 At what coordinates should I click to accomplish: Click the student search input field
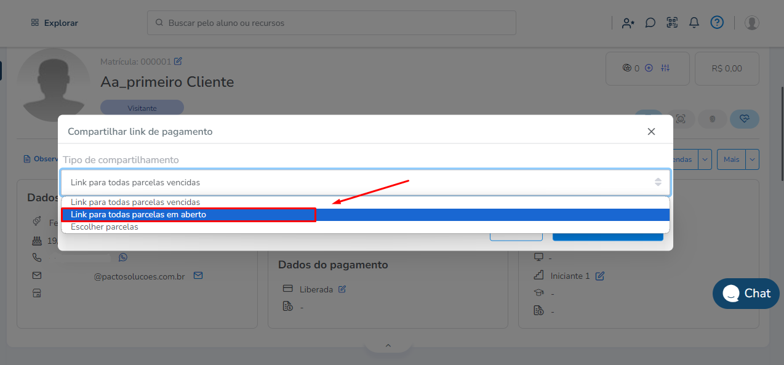pyautogui.click(x=331, y=23)
